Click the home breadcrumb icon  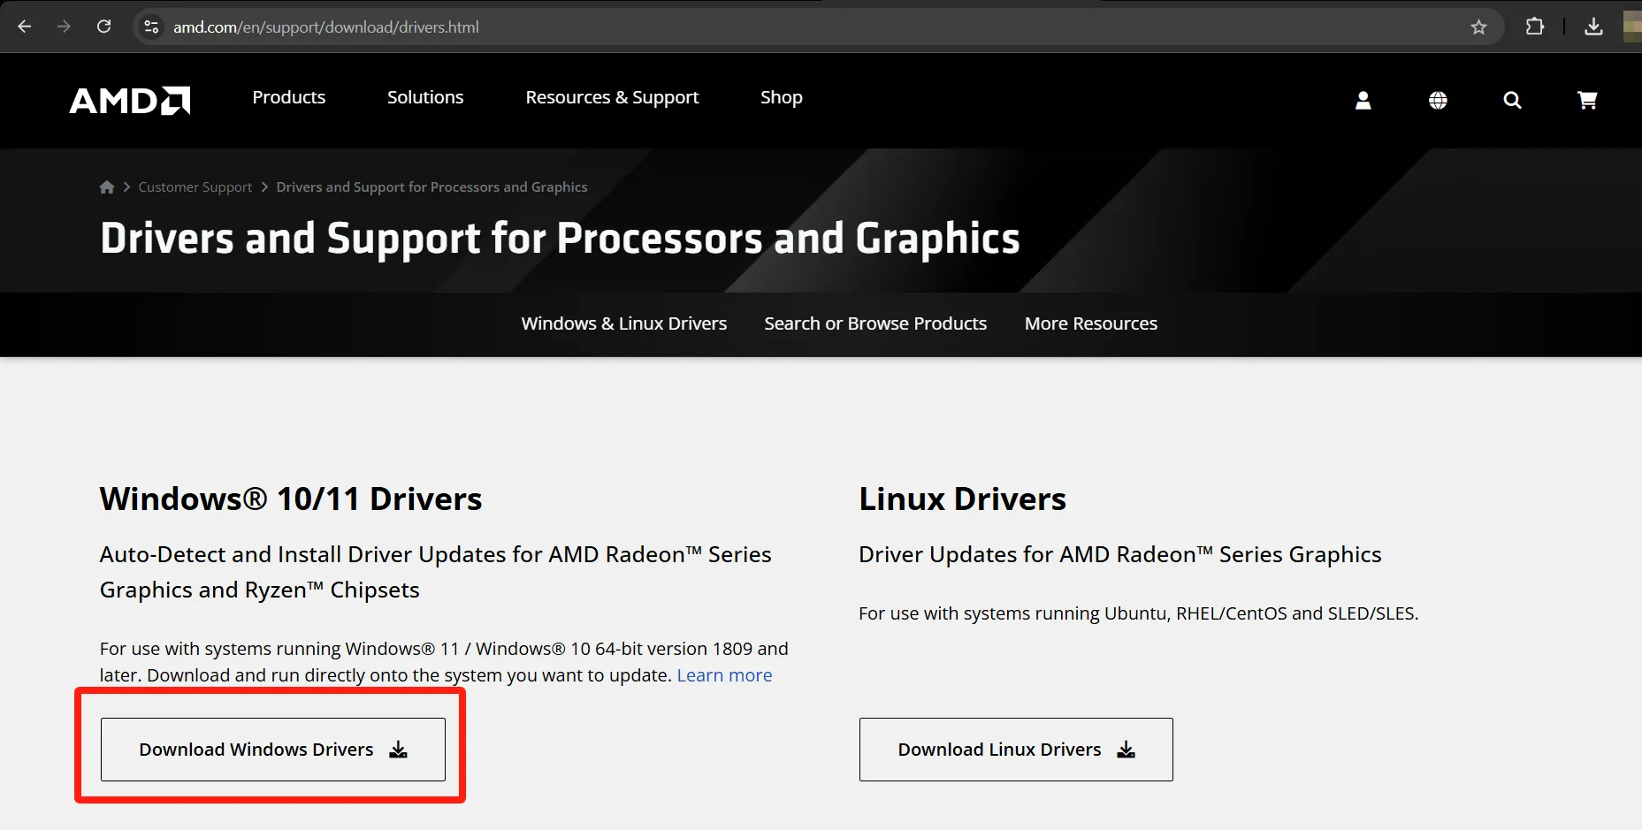(x=107, y=187)
